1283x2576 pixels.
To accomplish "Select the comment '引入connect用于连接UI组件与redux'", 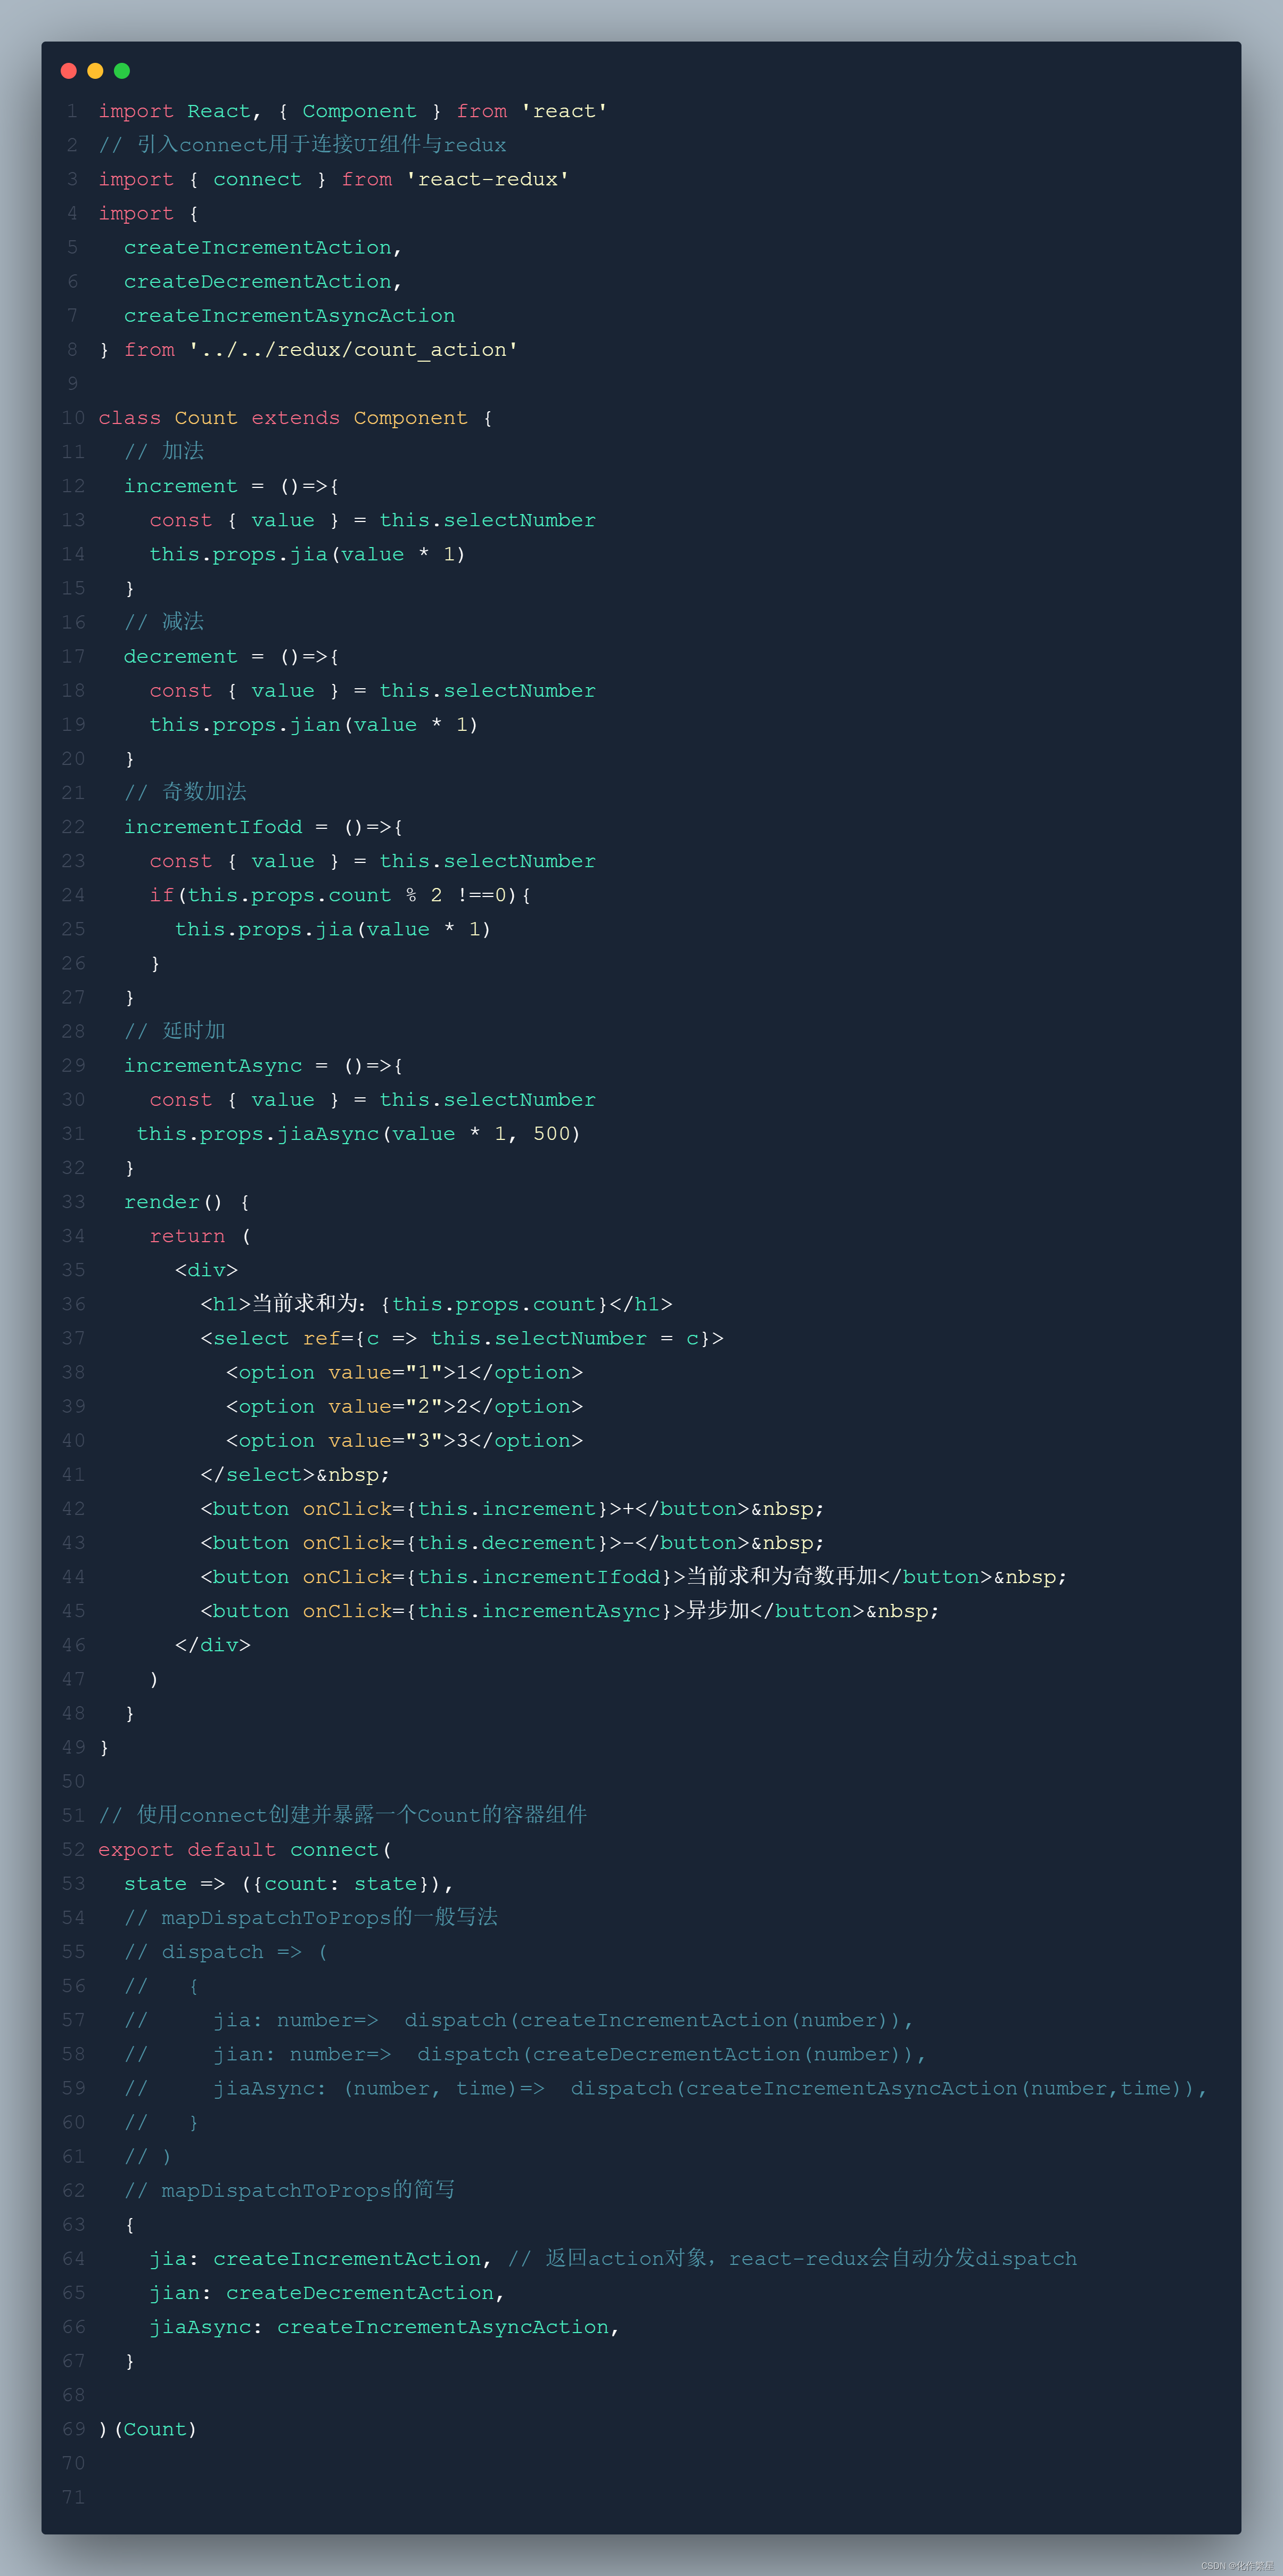I will click(x=322, y=145).
